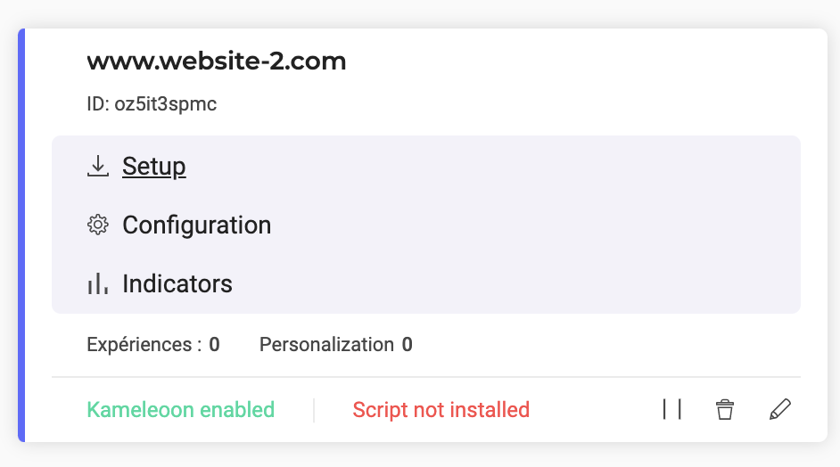Click the Setup download arrow icon
The image size is (840, 467).
tap(97, 166)
